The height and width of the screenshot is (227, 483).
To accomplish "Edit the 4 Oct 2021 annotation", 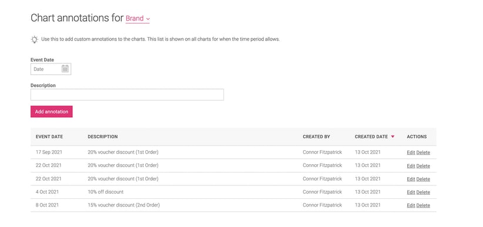I will coord(411,192).
